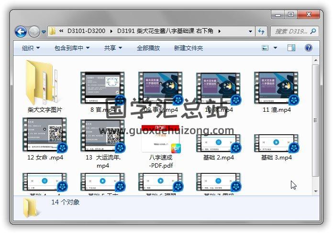
Task: Click the scrollbar up arrow
Action: pyautogui.click(x=316, y=60)
